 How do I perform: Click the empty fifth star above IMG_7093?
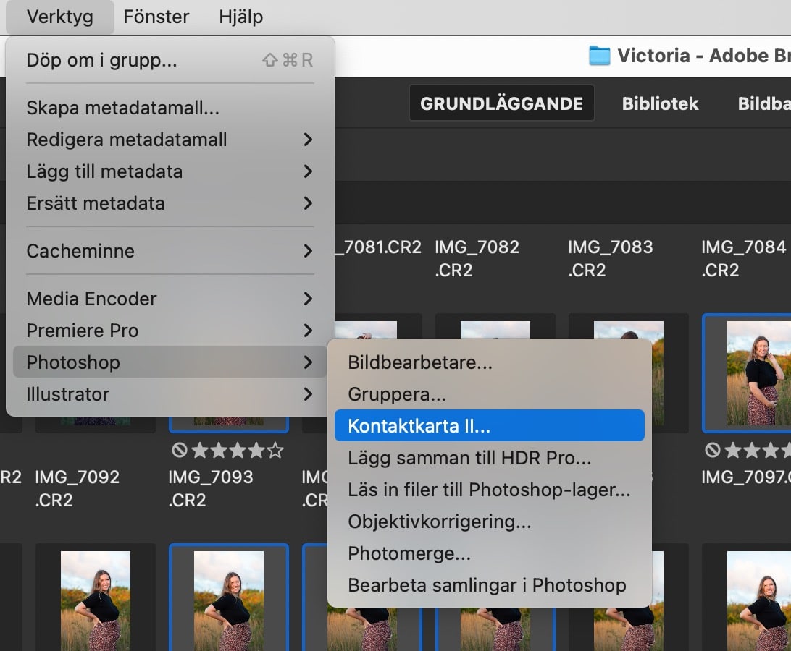pyautogui.click(x=275, y=451)
